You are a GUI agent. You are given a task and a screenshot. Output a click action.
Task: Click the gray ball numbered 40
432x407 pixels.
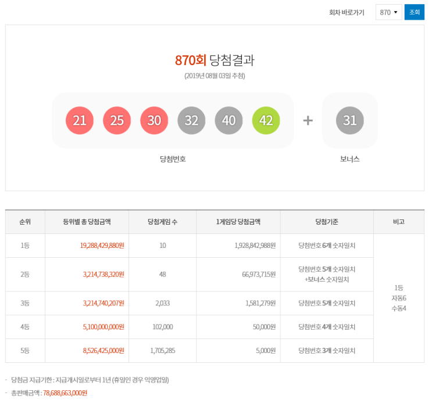tap(229, 121)
